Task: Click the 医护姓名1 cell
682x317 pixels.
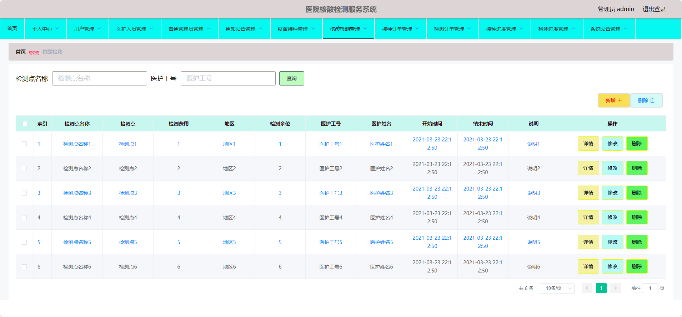Action: (381, 144)
